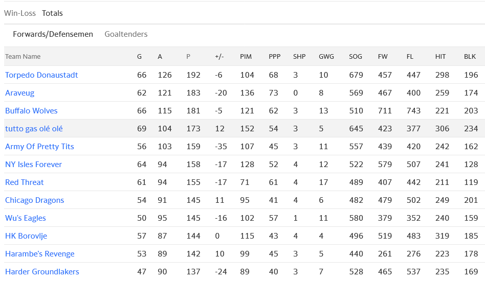The height and width of the screenshot is (281, 485).
Task: Open the Red Threat team page
Action: tap(25, 182)
